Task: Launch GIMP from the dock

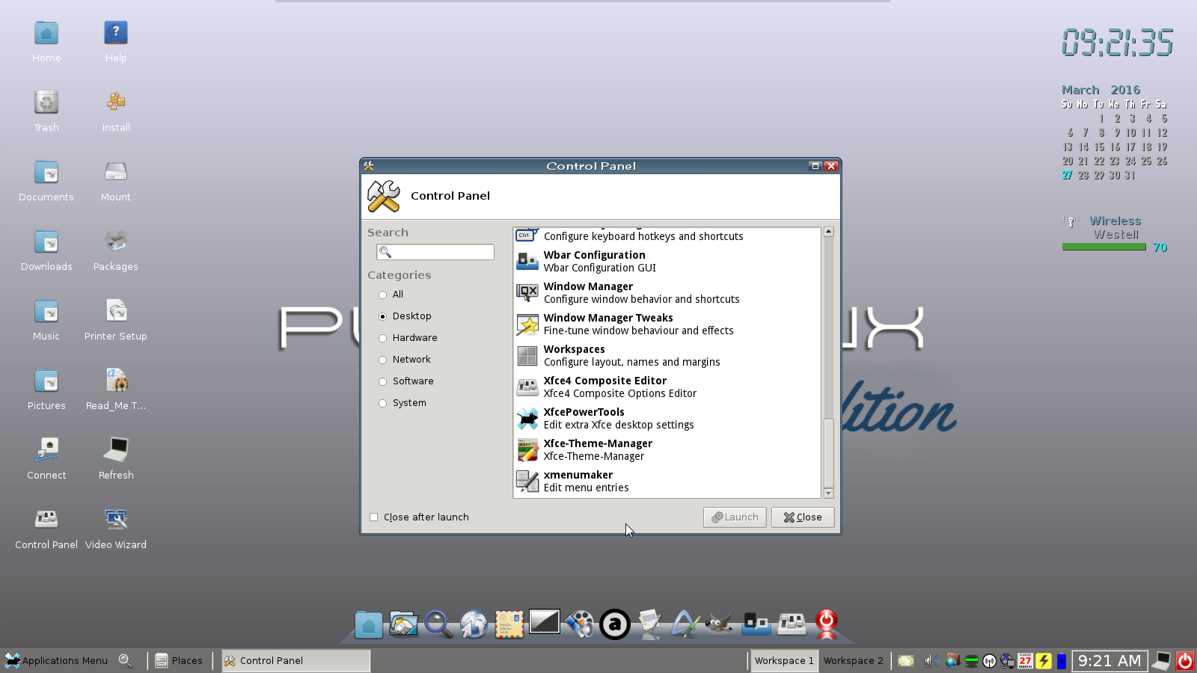Action: [x=719, y=624]
